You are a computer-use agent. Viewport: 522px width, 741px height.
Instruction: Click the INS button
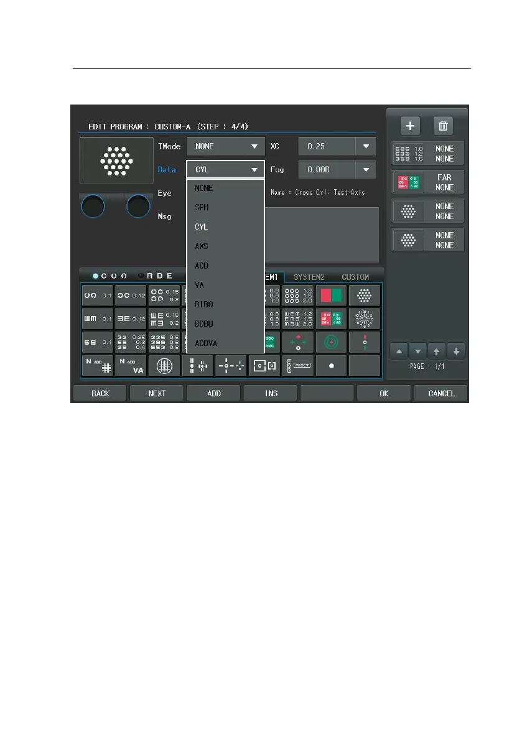point(271,393)
